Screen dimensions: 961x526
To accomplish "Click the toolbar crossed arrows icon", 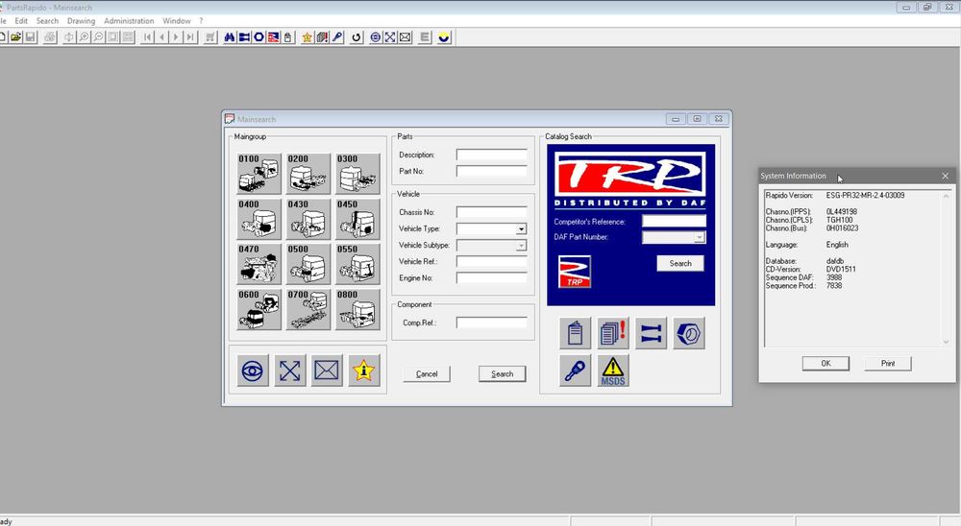I will (390, 37).
